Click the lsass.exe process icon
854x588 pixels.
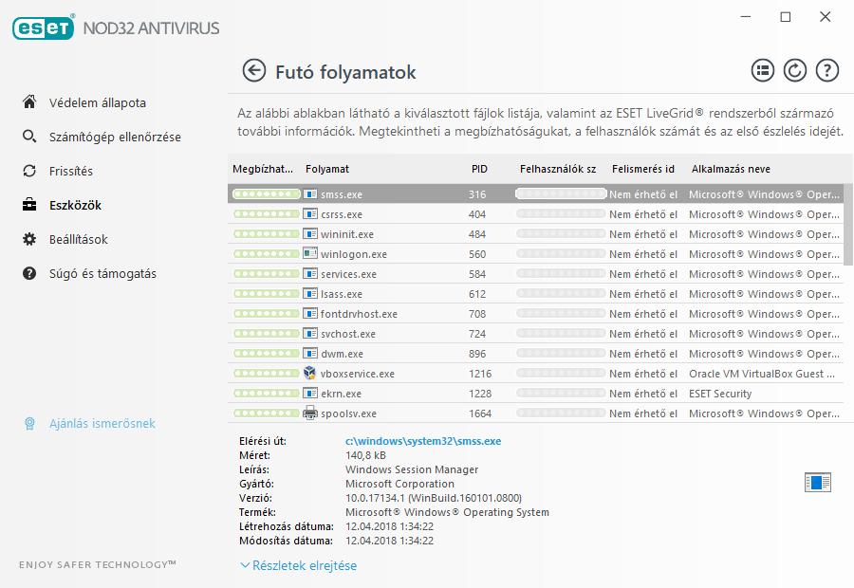(310, 293)
